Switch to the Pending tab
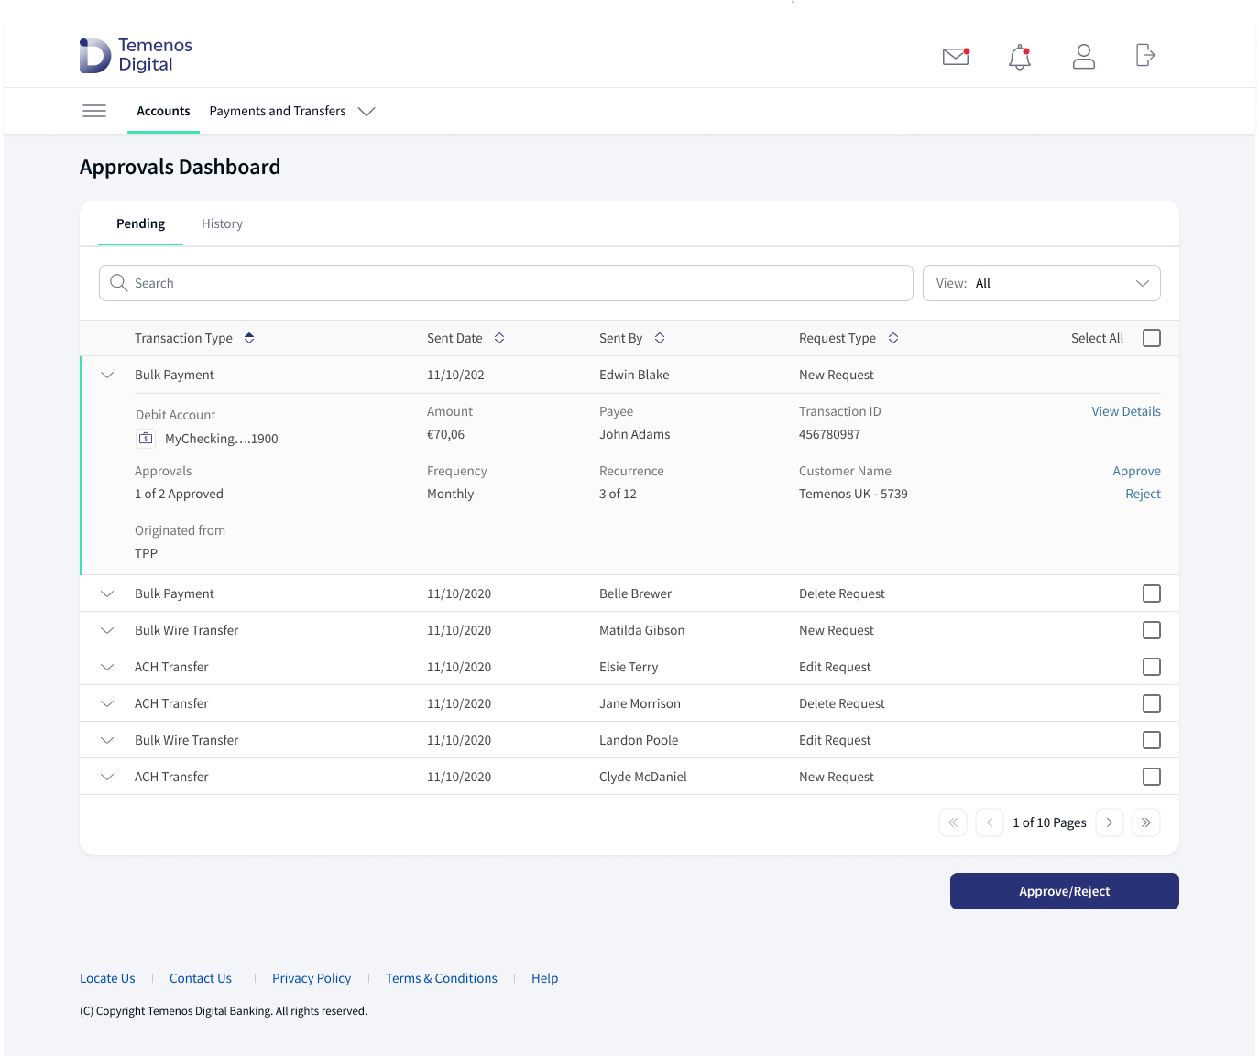The width and height of the screenshot is (1259, 1056). (140, 223)
